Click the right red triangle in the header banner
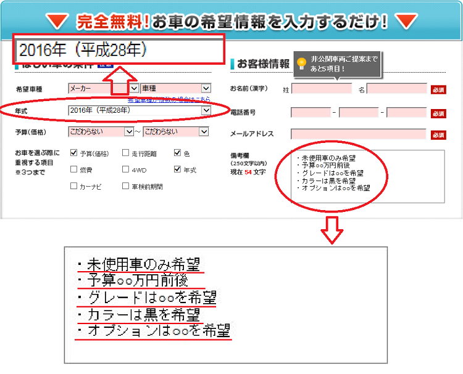The image size is (463, 374). [x=406, y=21]
